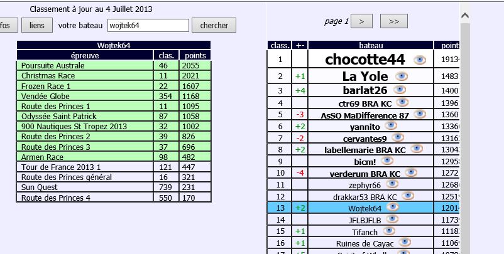Click the épreuve column header
This screenshot has height=254, width=504.
(85, 55)
